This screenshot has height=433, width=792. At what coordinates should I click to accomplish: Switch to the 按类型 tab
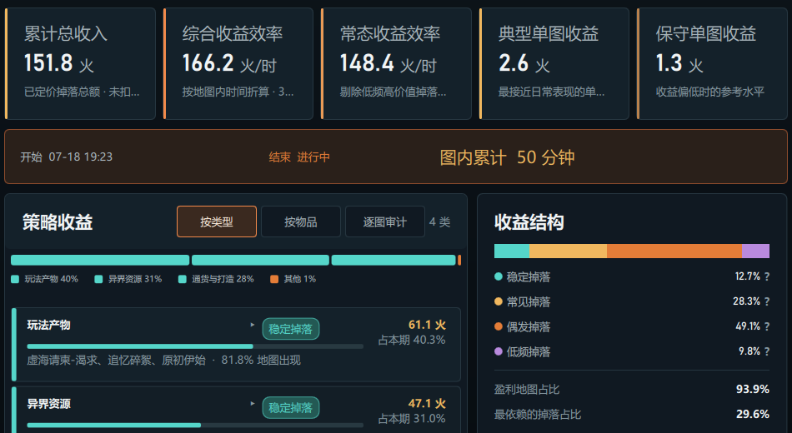(x=217, y=221)
